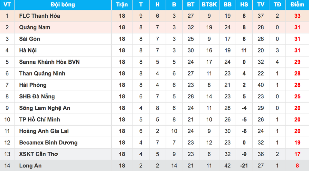Viewport: 309px width, 171px height.
Task: Select Becamex Bình Dương team
Action: point(48,143)
